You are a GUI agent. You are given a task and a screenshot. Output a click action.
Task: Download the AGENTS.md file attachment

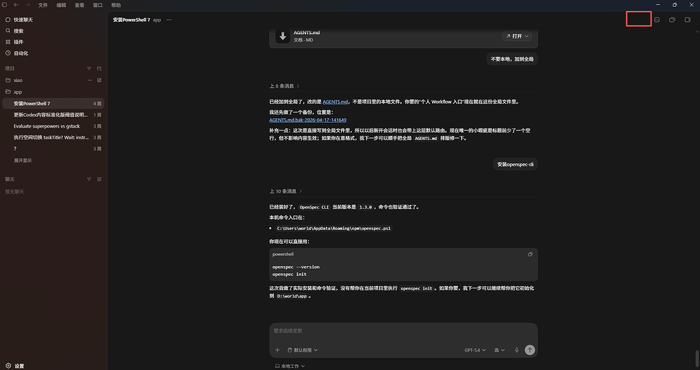click(x=282, y=36)
